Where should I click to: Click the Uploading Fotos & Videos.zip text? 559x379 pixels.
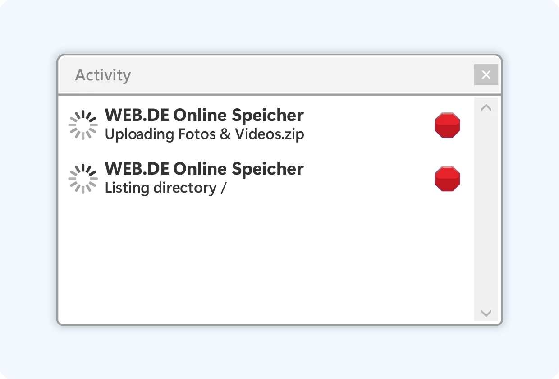pos(204,134)
